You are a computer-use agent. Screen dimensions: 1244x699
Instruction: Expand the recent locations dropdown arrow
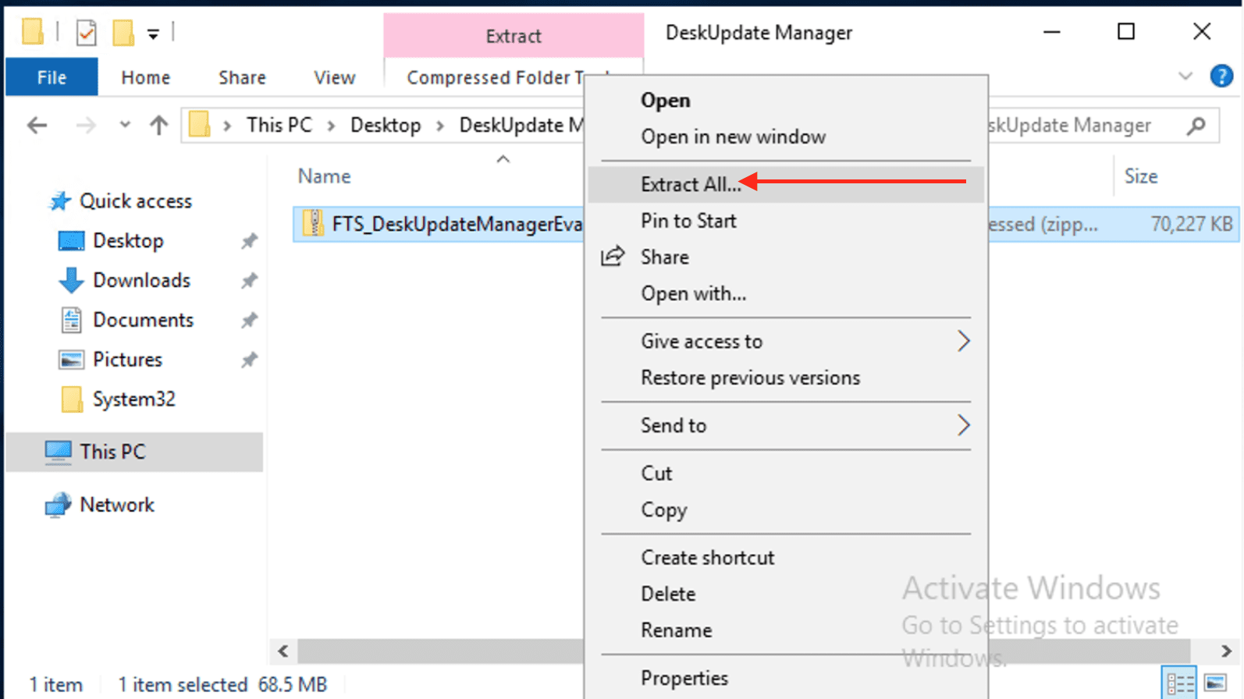pos(125,125)
